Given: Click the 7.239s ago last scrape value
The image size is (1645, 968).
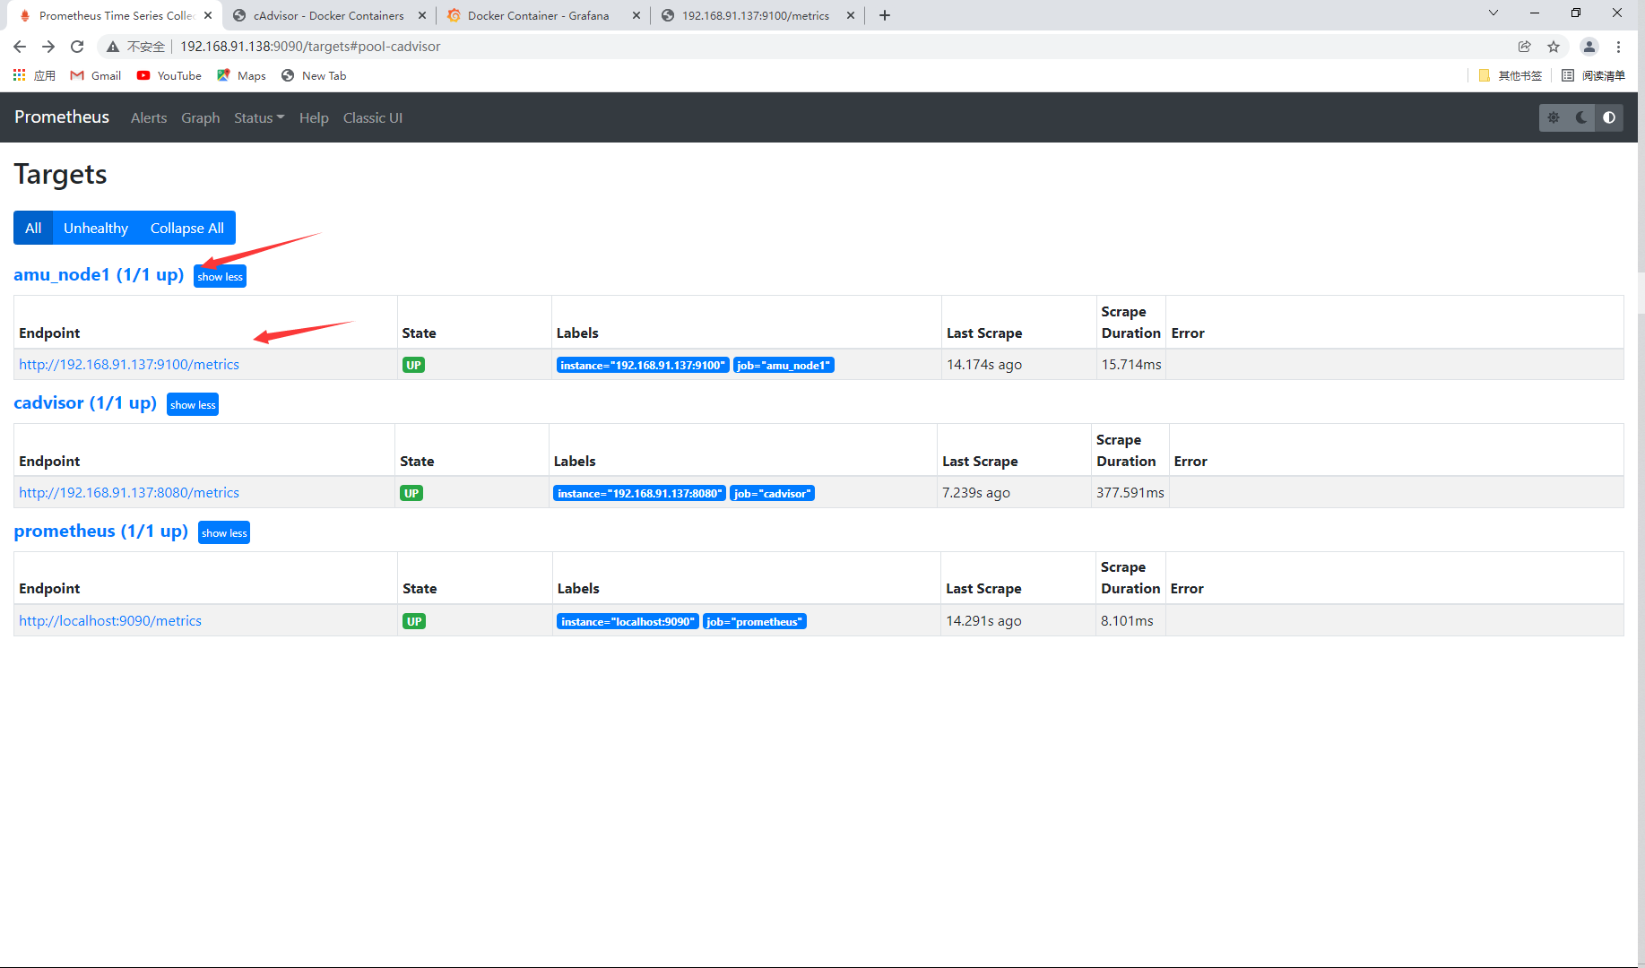Looking at the screenshot, I should pos(975,492).
